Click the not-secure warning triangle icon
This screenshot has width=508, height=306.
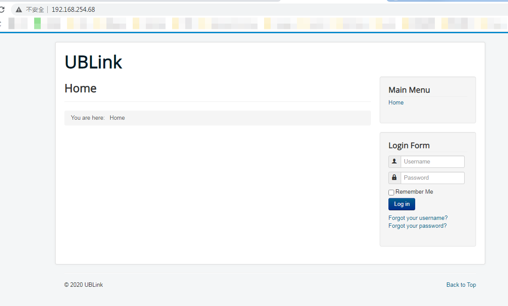pos(19,10)
